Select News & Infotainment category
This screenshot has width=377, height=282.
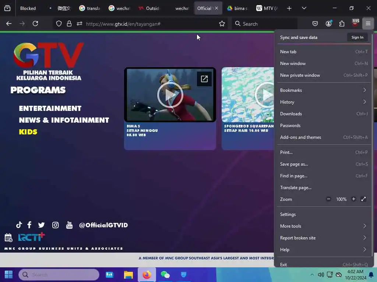pos(64,120)
